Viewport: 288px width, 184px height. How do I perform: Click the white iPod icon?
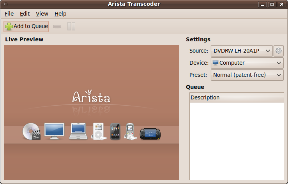pyautogui.click(x=99, y=131)
